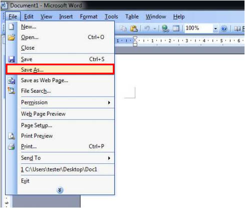
Task: Select the Save As... menu entry
Action: (60, 70)
